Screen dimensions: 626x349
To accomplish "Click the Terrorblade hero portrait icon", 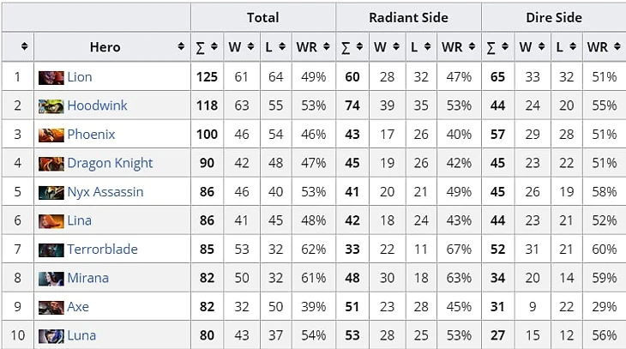I will coord(51,250).
